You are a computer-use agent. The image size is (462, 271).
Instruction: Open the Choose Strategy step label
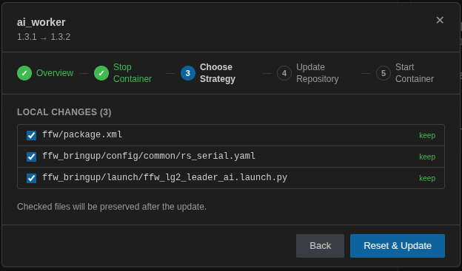(218, 73)
